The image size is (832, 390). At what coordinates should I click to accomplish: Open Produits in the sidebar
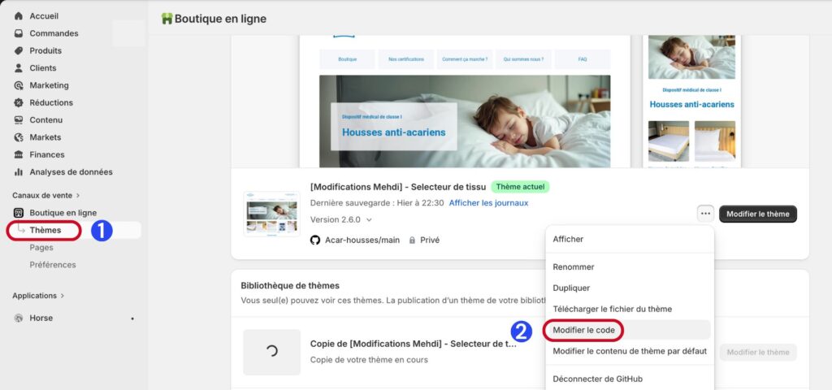point(45,51)
